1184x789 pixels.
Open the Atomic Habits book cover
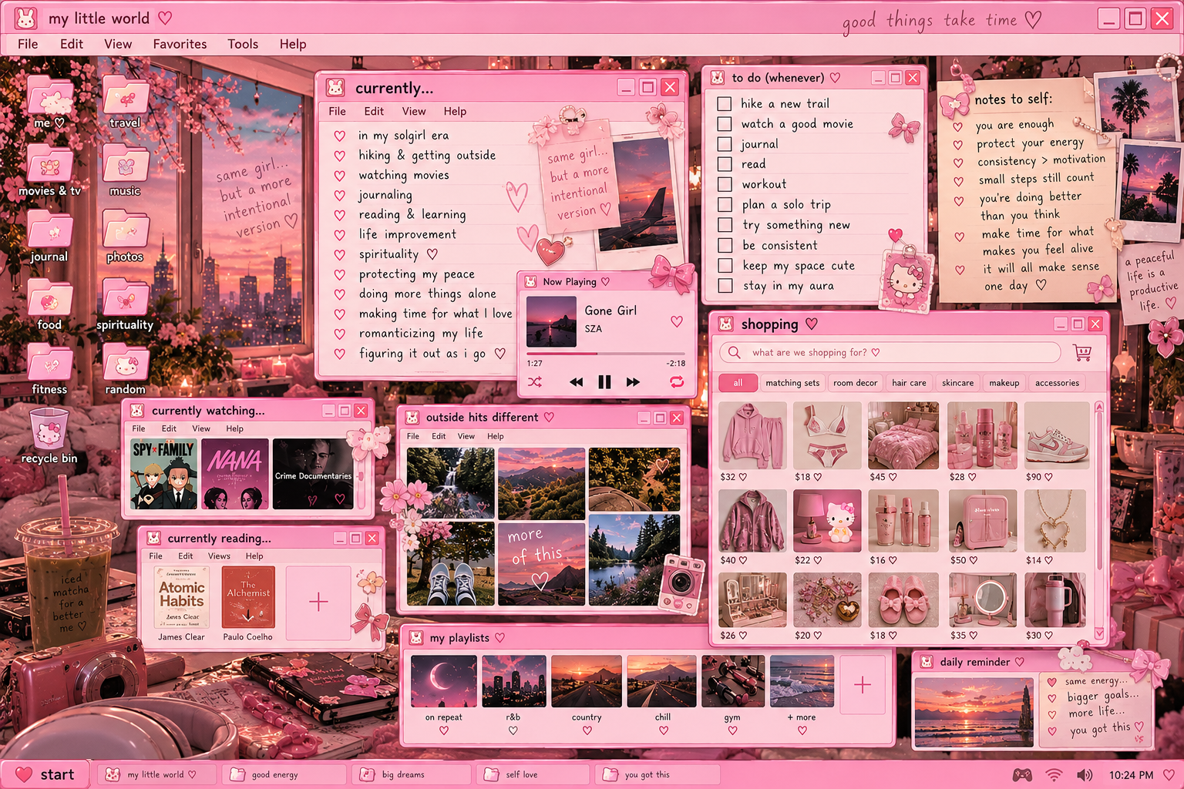point(182,597)
